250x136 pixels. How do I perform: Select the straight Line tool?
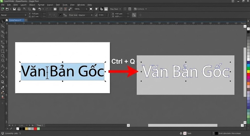click(x=2, y=72)
